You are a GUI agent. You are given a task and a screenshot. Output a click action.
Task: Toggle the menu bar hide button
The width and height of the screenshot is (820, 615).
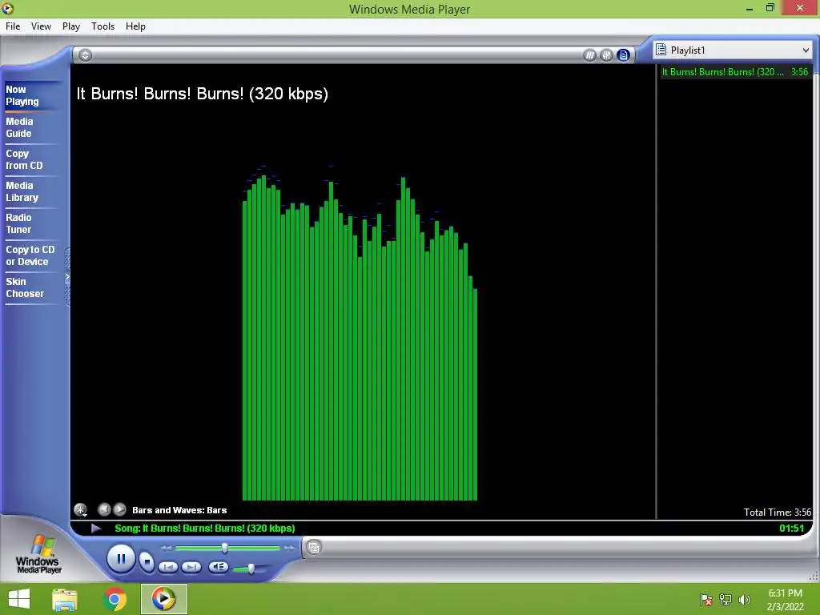point(85,55)
